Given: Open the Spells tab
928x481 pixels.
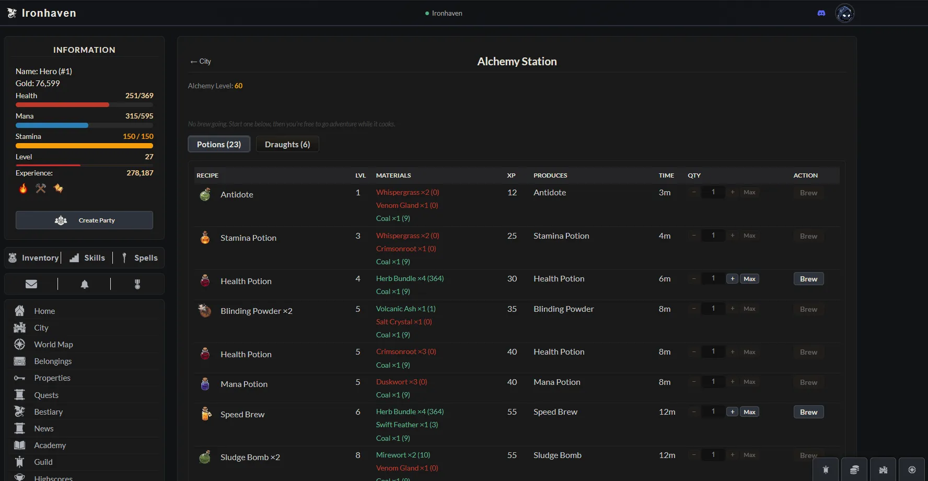Looking at the screenshot, I should [140, 257].
